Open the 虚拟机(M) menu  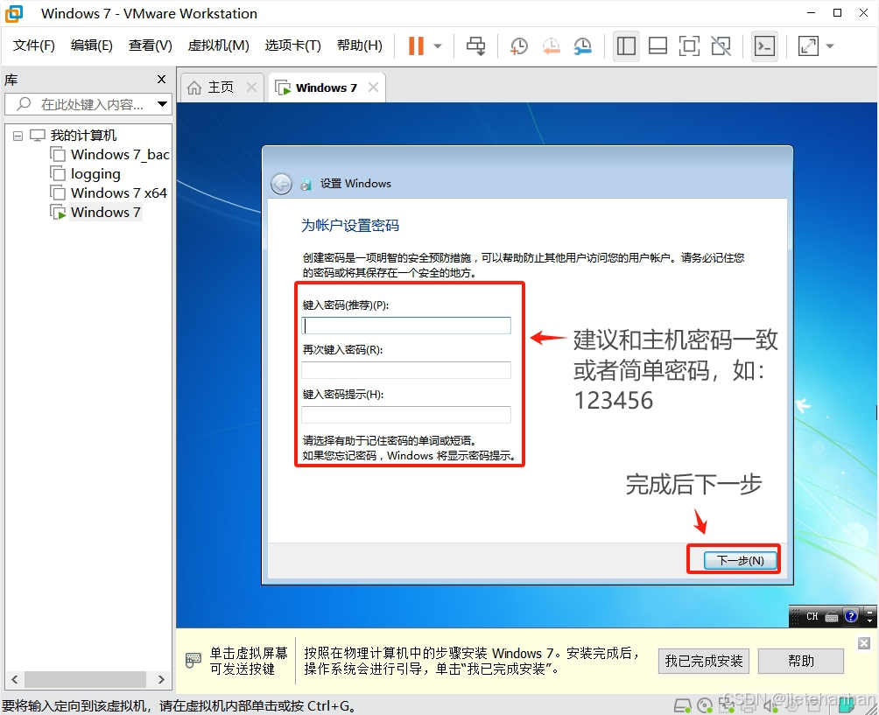coord(218,46)
